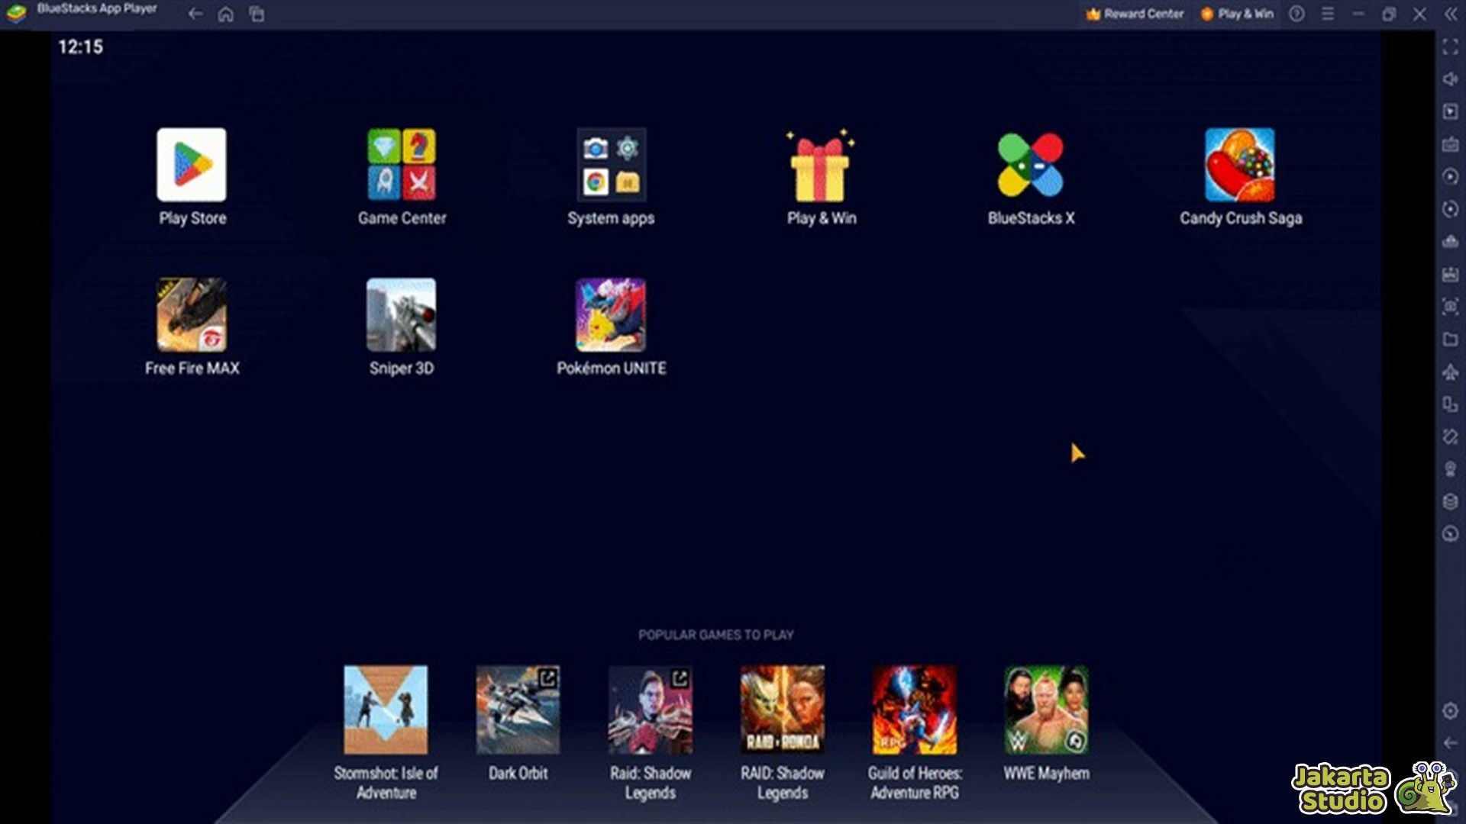Select the WWE Mayhem thumbnail
Viewport: 1466px width, 824px height.
1046,710
